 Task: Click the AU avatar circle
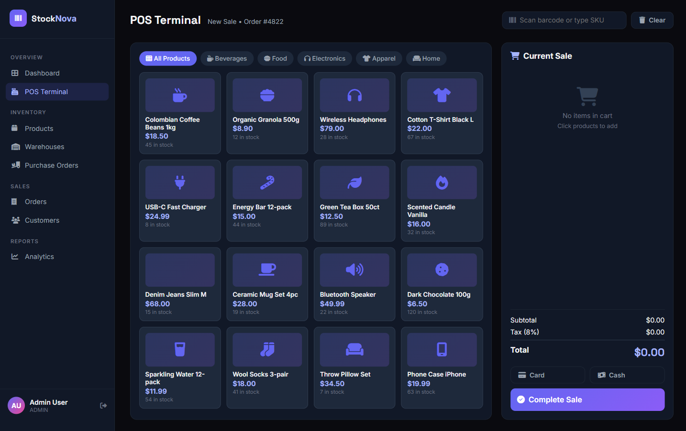pyautogui.click(x=16, y=406)
